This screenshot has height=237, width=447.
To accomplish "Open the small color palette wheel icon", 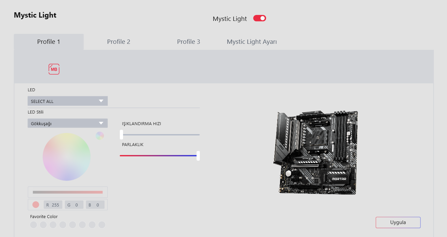I will (100, 136).
